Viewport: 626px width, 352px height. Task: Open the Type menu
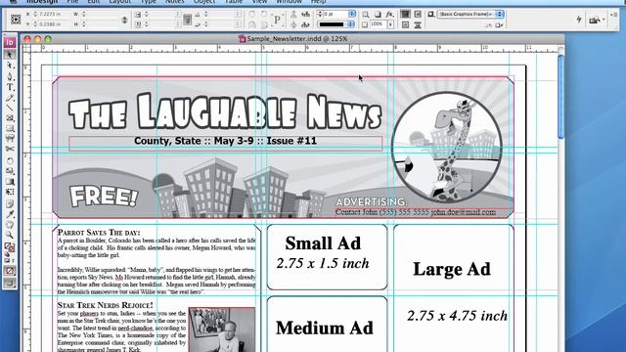(148, 2)
